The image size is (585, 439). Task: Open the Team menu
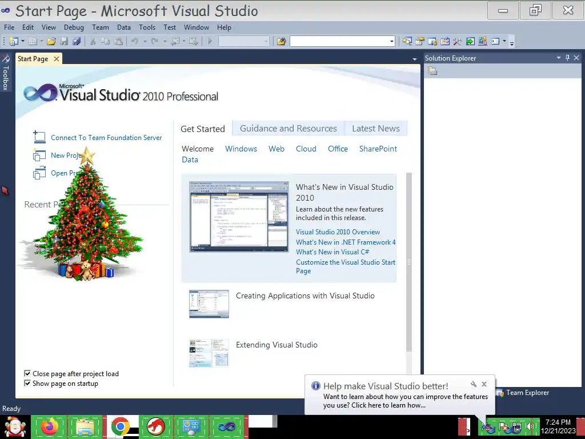[x=101, y=27]
